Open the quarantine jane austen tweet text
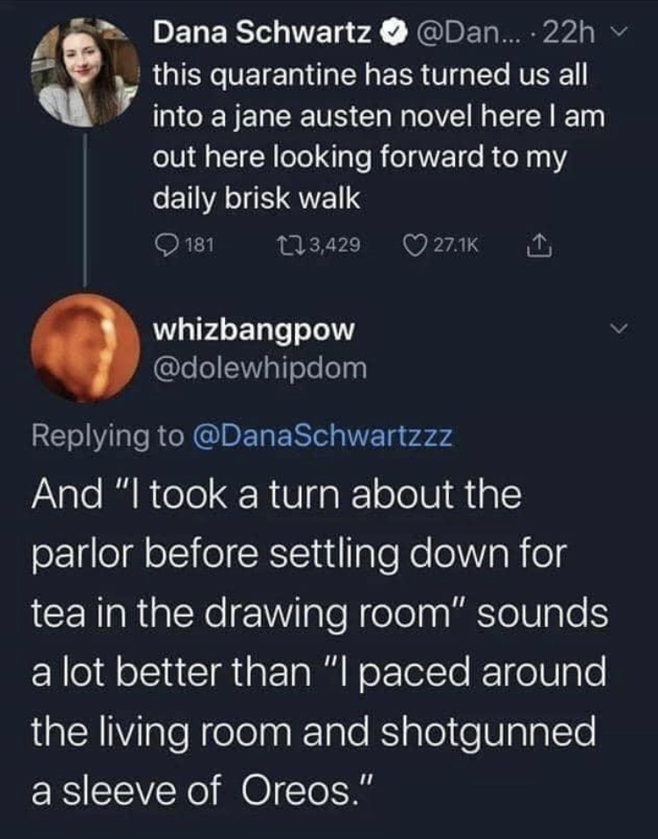Screen dimensions: 658x839 tap(379, 137)
